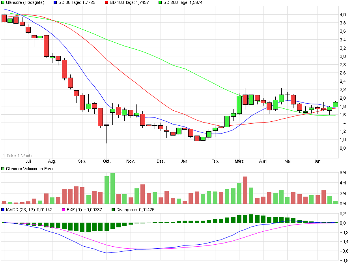Select the GD 38 Tage blue legend marker
Viewport: 355px width, 264px height.
(55, 2)
